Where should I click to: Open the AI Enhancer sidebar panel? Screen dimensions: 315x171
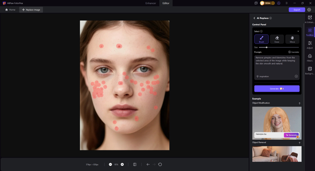310,20
